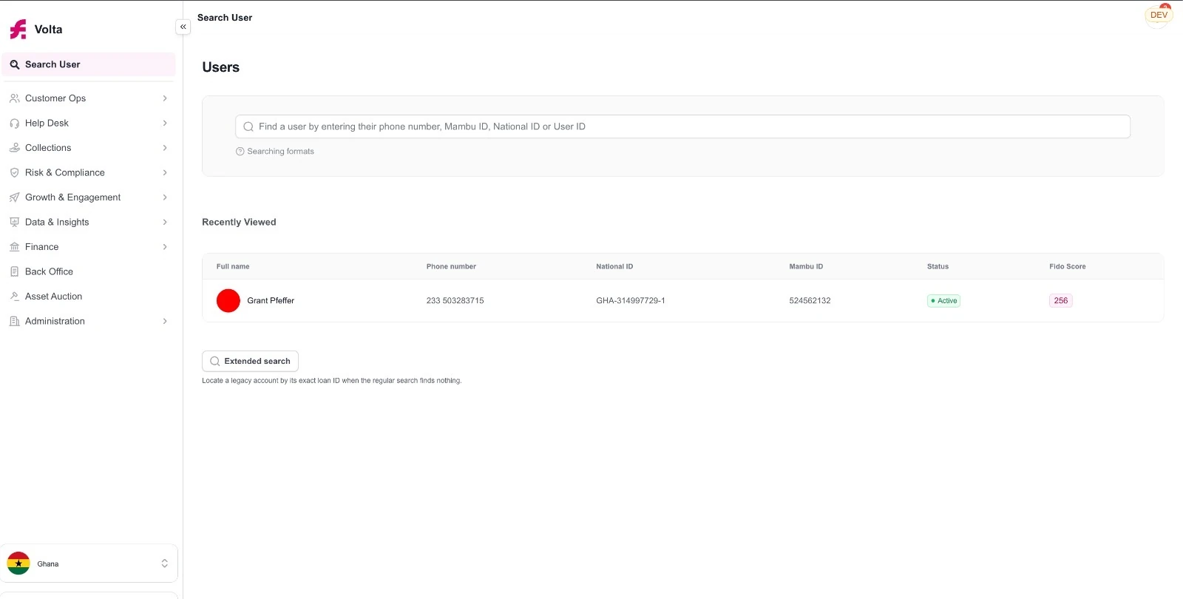Image resolution: width=1183 pixels, height=599 pixels.
Task: Open the Asset Auction menu item
Action: click(89, 297)
